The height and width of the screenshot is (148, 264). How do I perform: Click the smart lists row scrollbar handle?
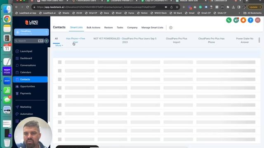[x=259, y=40]
